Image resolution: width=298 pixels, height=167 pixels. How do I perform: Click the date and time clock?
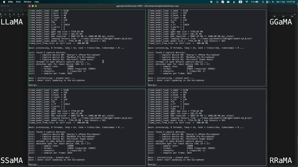point(286,2)
